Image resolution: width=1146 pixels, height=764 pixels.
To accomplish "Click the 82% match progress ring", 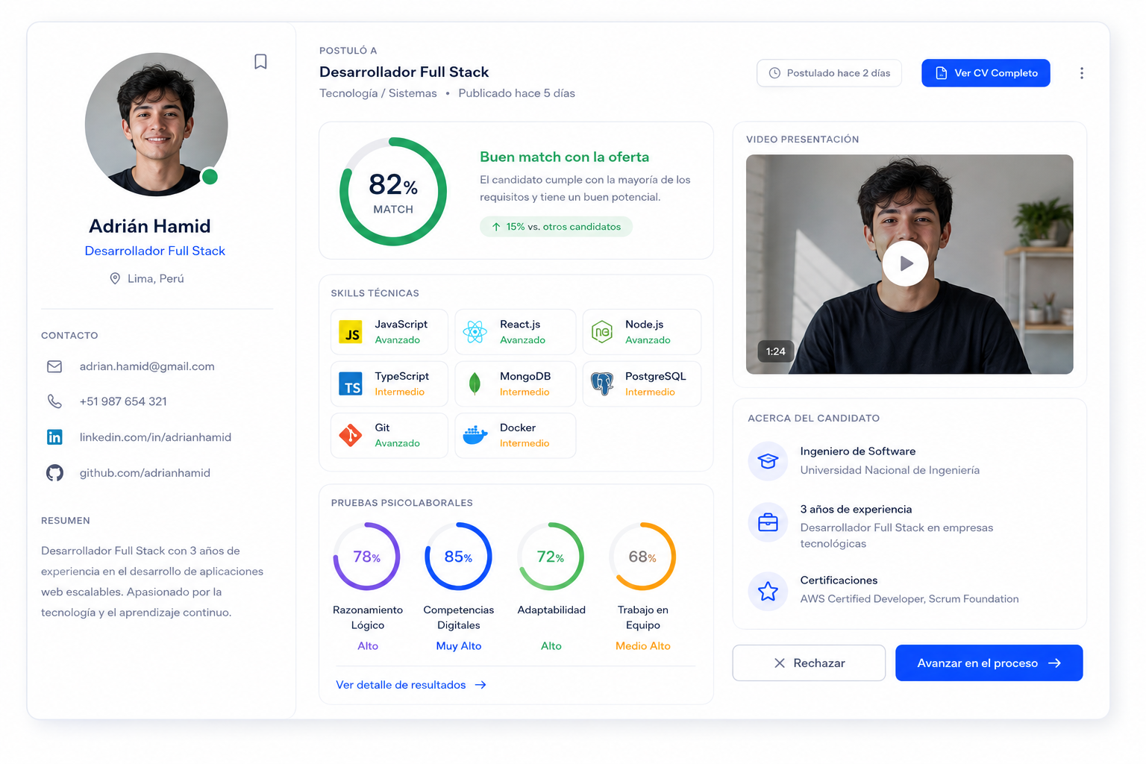I will (x=393, y=192).
